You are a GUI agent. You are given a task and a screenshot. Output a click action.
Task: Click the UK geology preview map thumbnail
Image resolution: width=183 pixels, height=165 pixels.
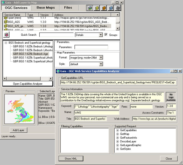coord(20,109)
